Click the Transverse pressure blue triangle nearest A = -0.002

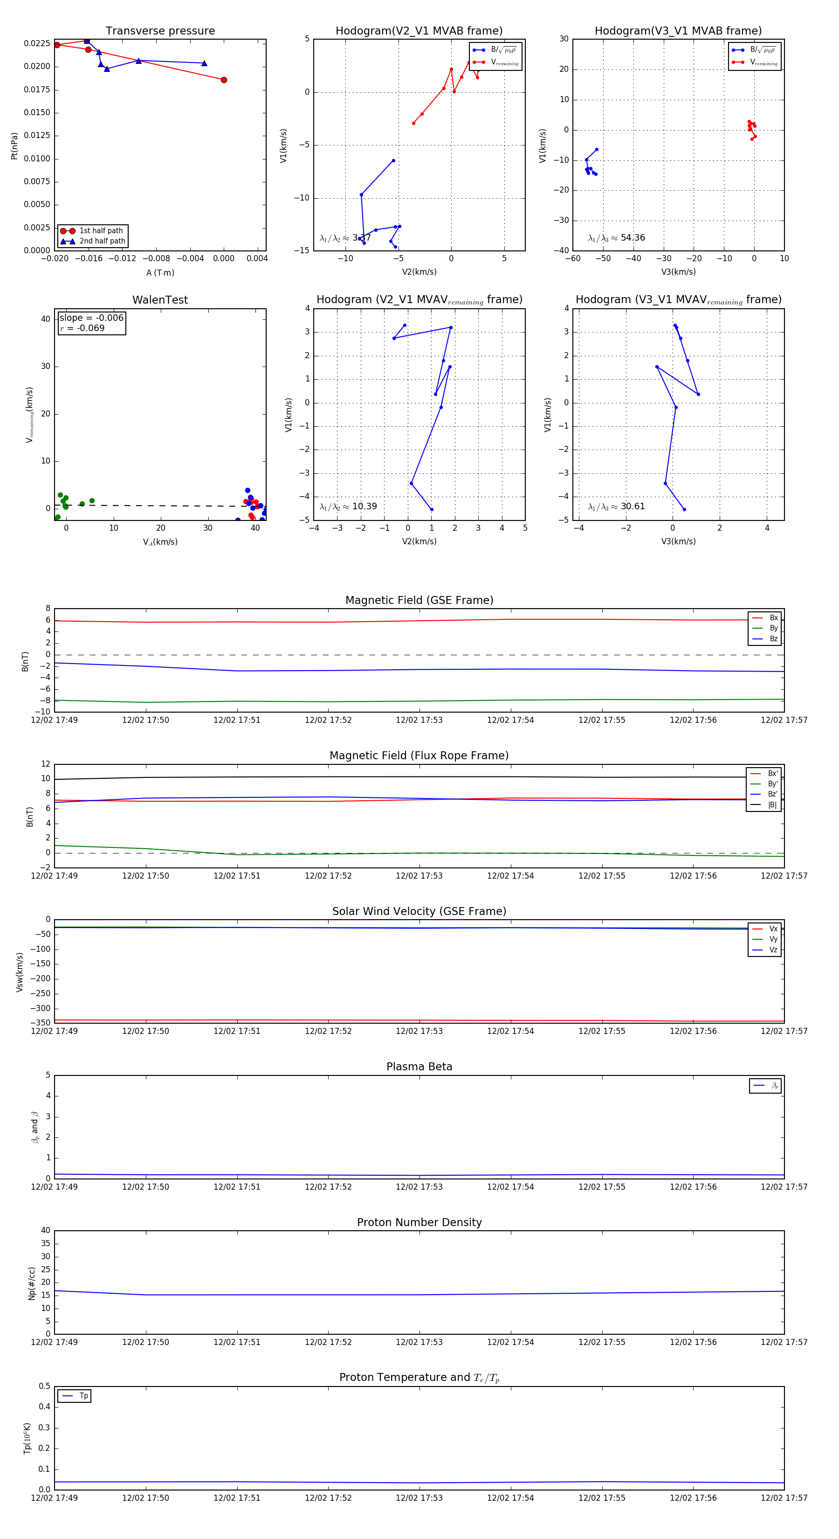[x=204, y=63]
